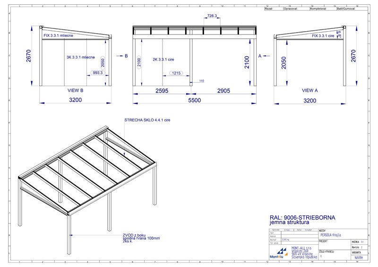Click the 'ČÍSLO VÝKRESU' field
Image resolution: width=378 pixels, height=267 pixels.
[335, 255]
